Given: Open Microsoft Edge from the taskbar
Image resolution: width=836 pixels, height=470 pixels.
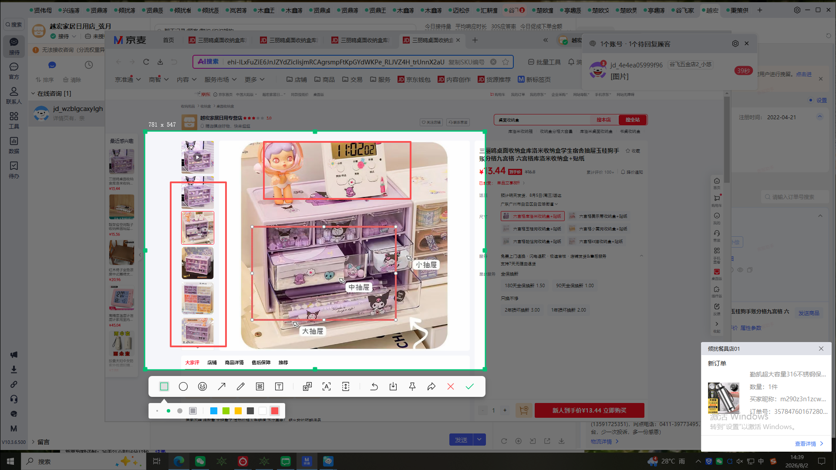Looking at the screenshot, I should [179, 461].
